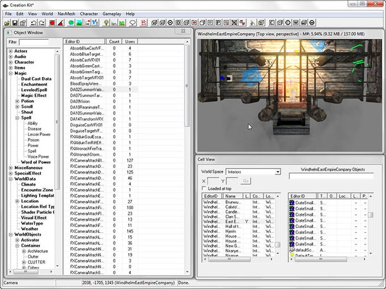Screen dimensions: 386x289
Task: Expand the Potion tree node
Action: (17, 101)
